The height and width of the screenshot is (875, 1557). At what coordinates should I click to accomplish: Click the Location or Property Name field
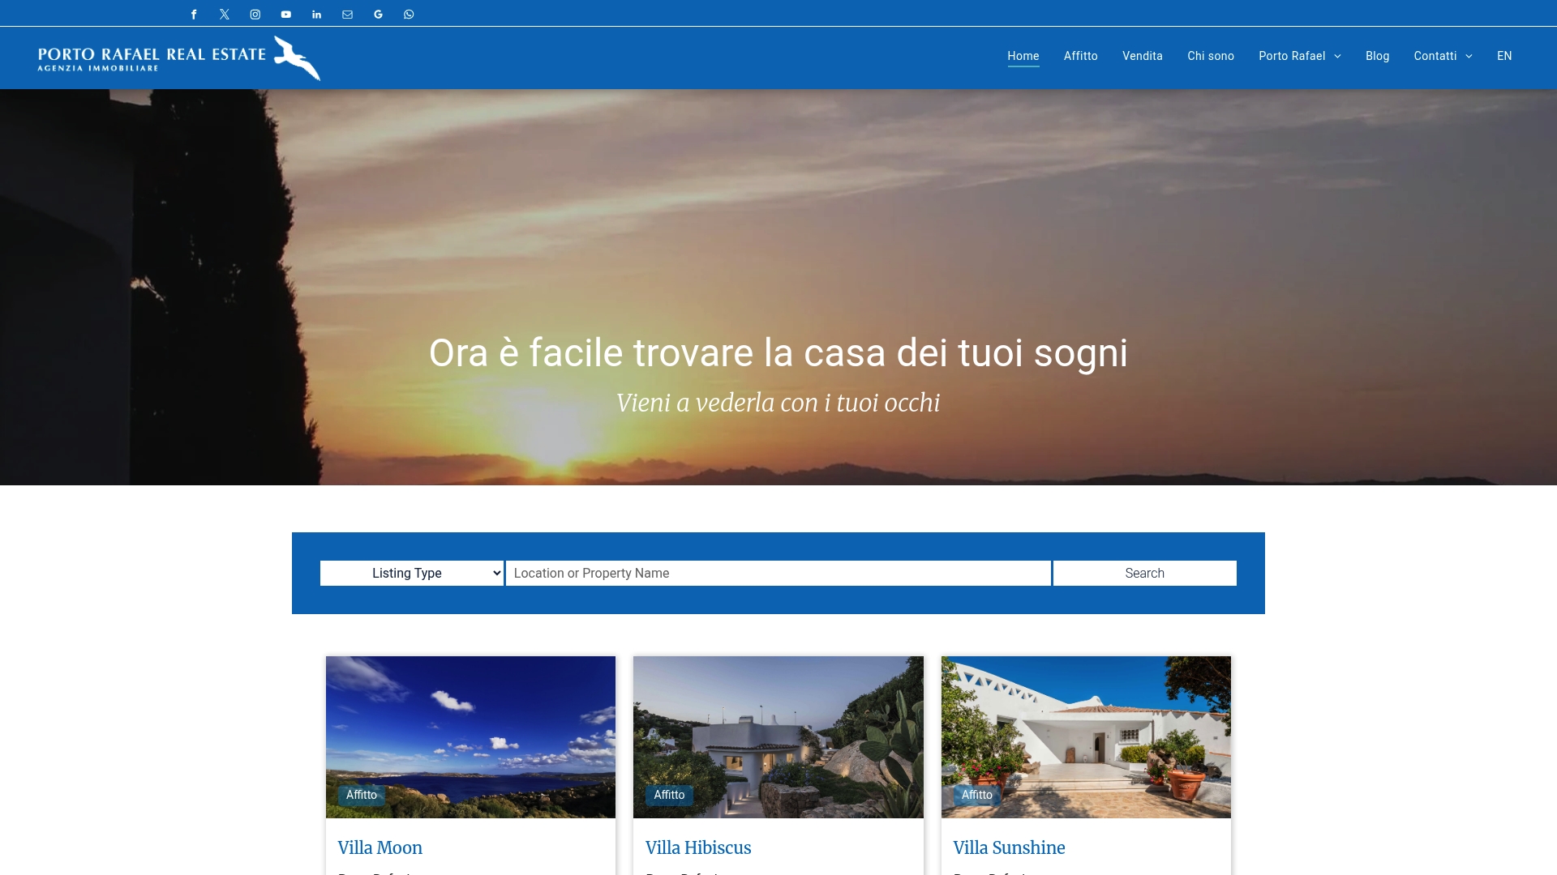click(777, 573)
